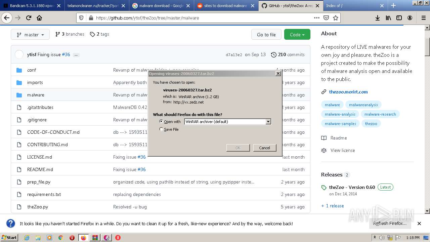Switch to the malware download Google tab

[161, 6]
